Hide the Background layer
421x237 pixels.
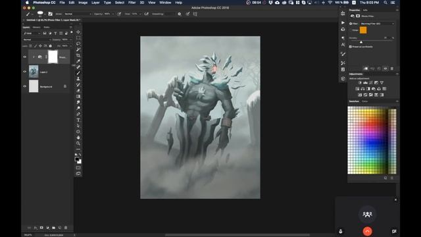click(25, 86)
